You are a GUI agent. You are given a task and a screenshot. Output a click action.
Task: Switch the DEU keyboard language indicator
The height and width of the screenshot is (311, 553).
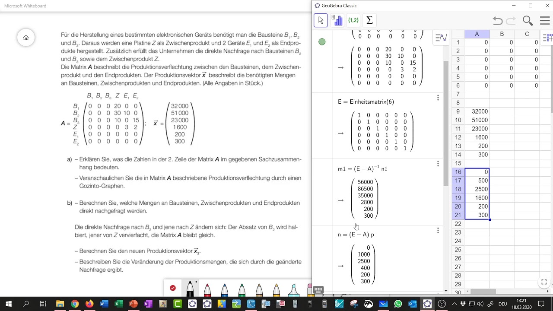pyautogui.click(x=502, y=304)
